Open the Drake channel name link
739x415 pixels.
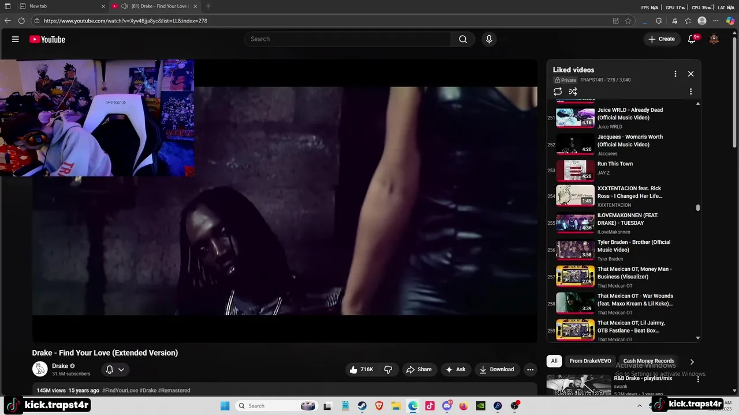click(x=60, y=366)
